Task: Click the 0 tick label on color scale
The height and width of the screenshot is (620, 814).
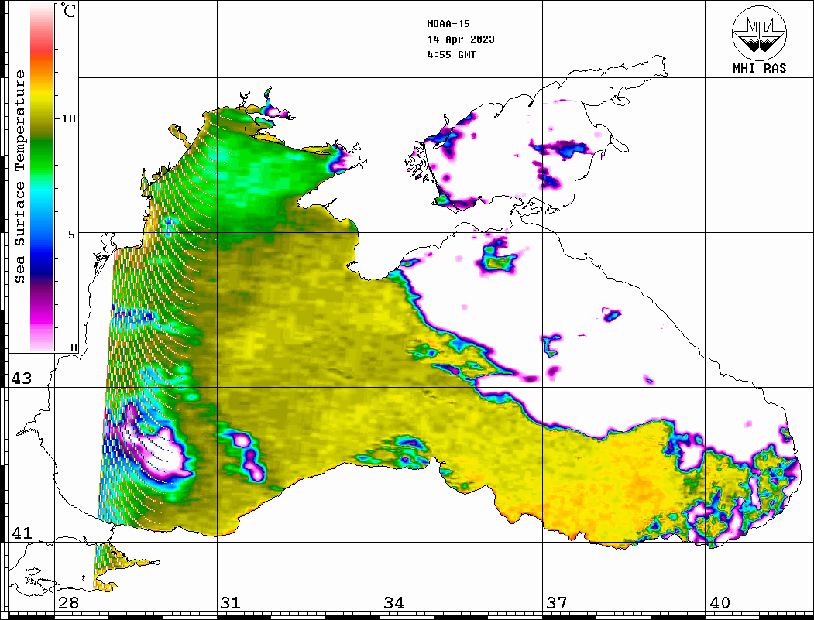Action: coord(74,348)
